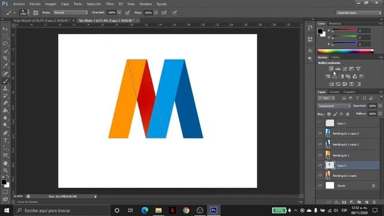
Task: Add a Levels adjustment layer
Action: [338, 69]
